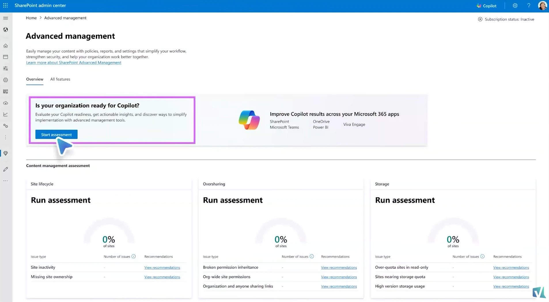Switch to the Overview tab
Image resolution: width=549 pixels, height=302 pixels.
click(x=35, y=79)
